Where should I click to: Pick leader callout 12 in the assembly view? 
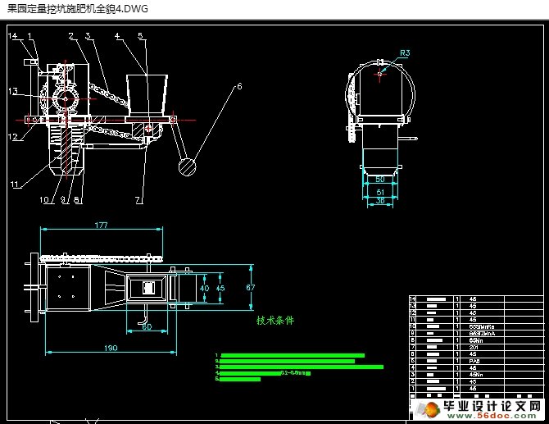(x=13, y=137)
